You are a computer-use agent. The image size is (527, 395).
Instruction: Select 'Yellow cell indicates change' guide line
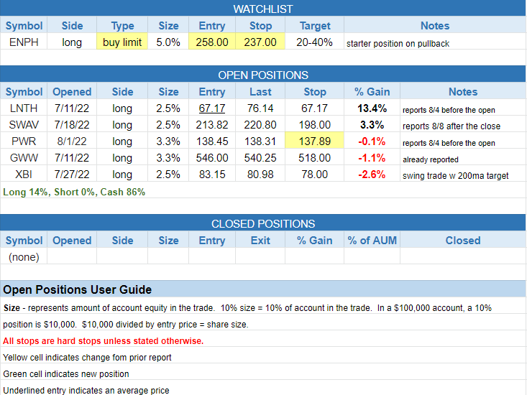87,358
